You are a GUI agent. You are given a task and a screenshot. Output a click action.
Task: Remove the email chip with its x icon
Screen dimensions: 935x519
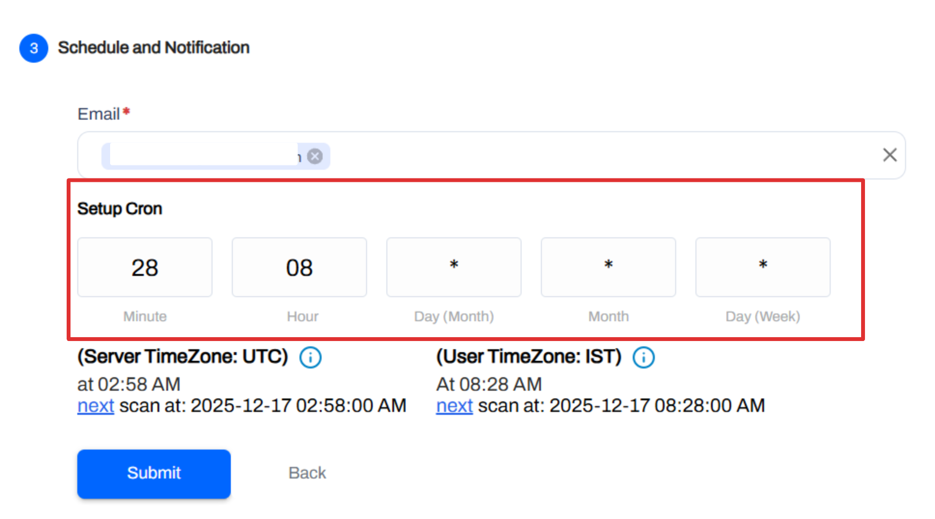pyautogui.click(x=315, y=156)
